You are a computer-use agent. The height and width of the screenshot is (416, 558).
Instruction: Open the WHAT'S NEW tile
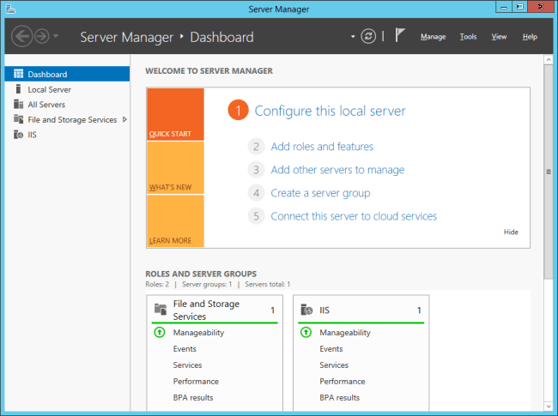tap(175, 168)
